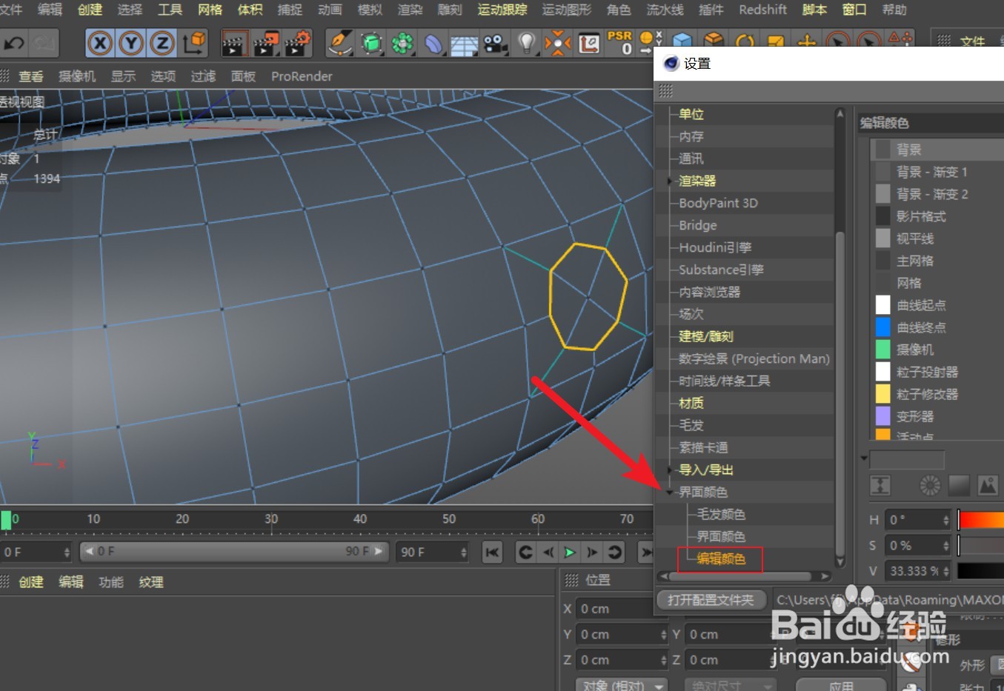
Task: Click the blue Bend deformer icon
Action: pos(433,44)
